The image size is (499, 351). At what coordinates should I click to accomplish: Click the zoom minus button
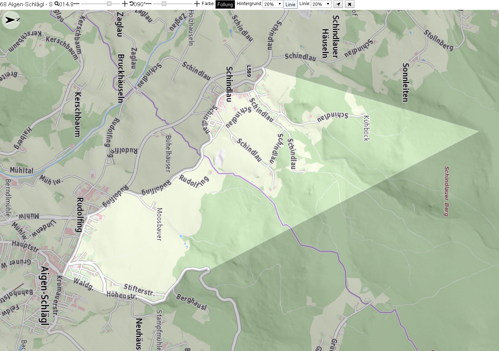pos(77,4)
